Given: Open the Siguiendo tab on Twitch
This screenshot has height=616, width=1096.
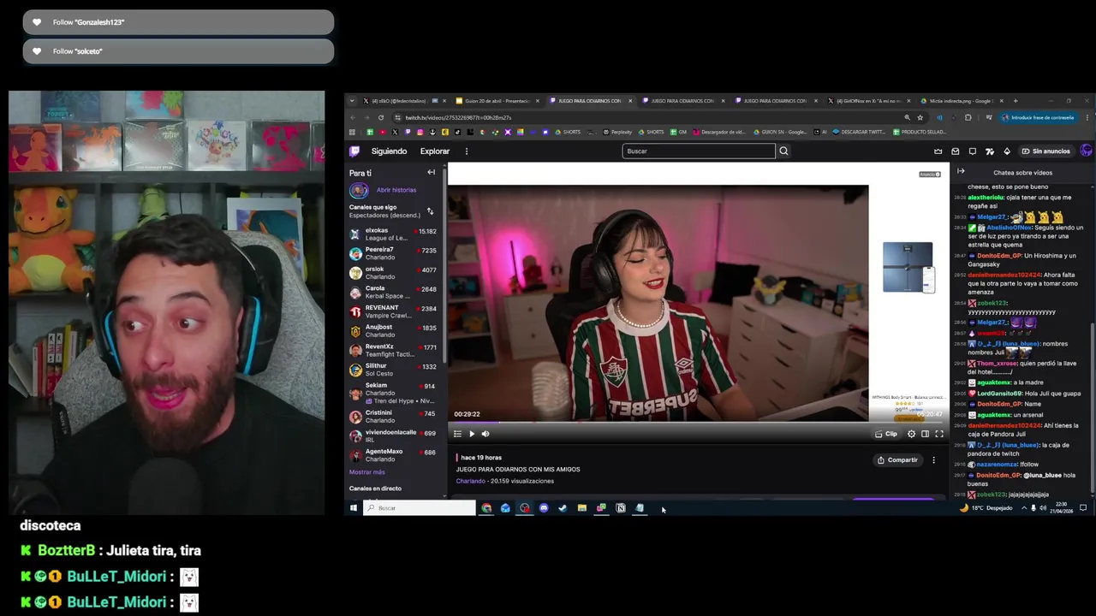Looking at the screenshot, I should pos(389,151).
